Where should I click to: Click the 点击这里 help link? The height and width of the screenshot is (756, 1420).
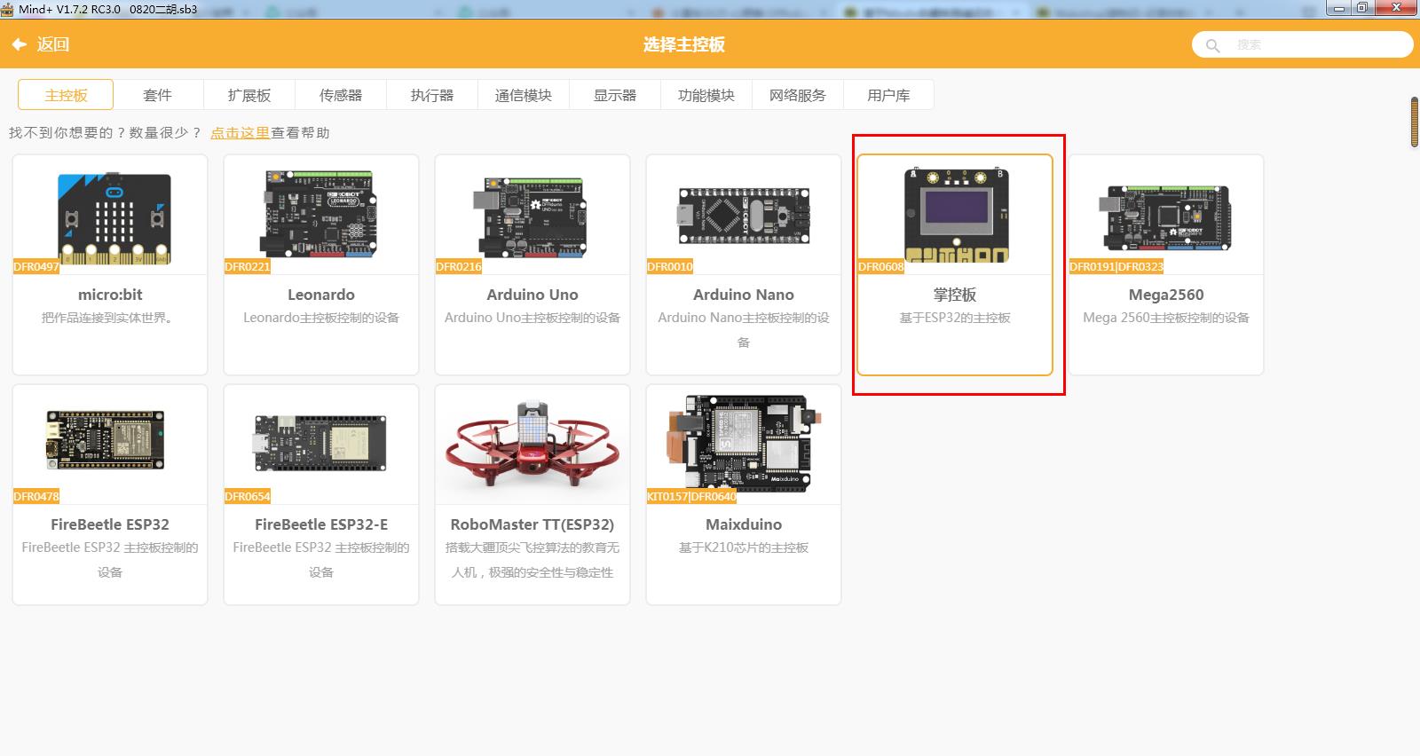[240, 132]
